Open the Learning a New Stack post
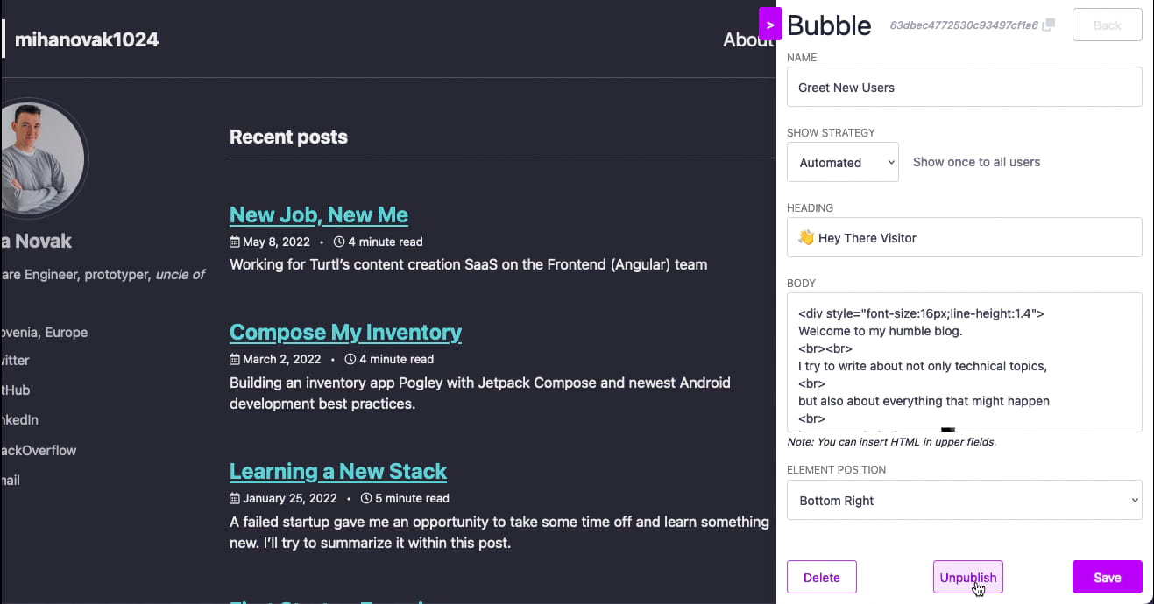Image resolution: width=1154 pixels, height=604 pixels. [x=338, y=471]
